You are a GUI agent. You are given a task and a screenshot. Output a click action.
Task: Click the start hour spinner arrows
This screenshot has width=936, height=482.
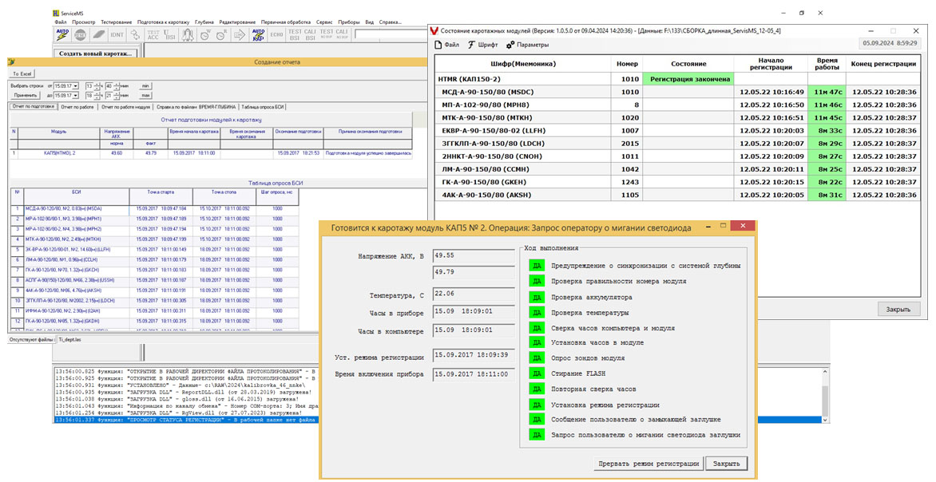[98, 85]
